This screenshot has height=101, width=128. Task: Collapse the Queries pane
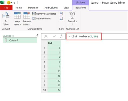click(x=37, y=35)
